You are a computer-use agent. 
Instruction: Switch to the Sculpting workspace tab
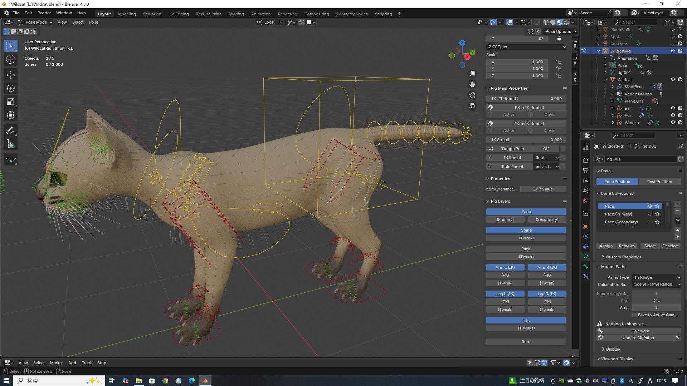click(x=152, y=14)
